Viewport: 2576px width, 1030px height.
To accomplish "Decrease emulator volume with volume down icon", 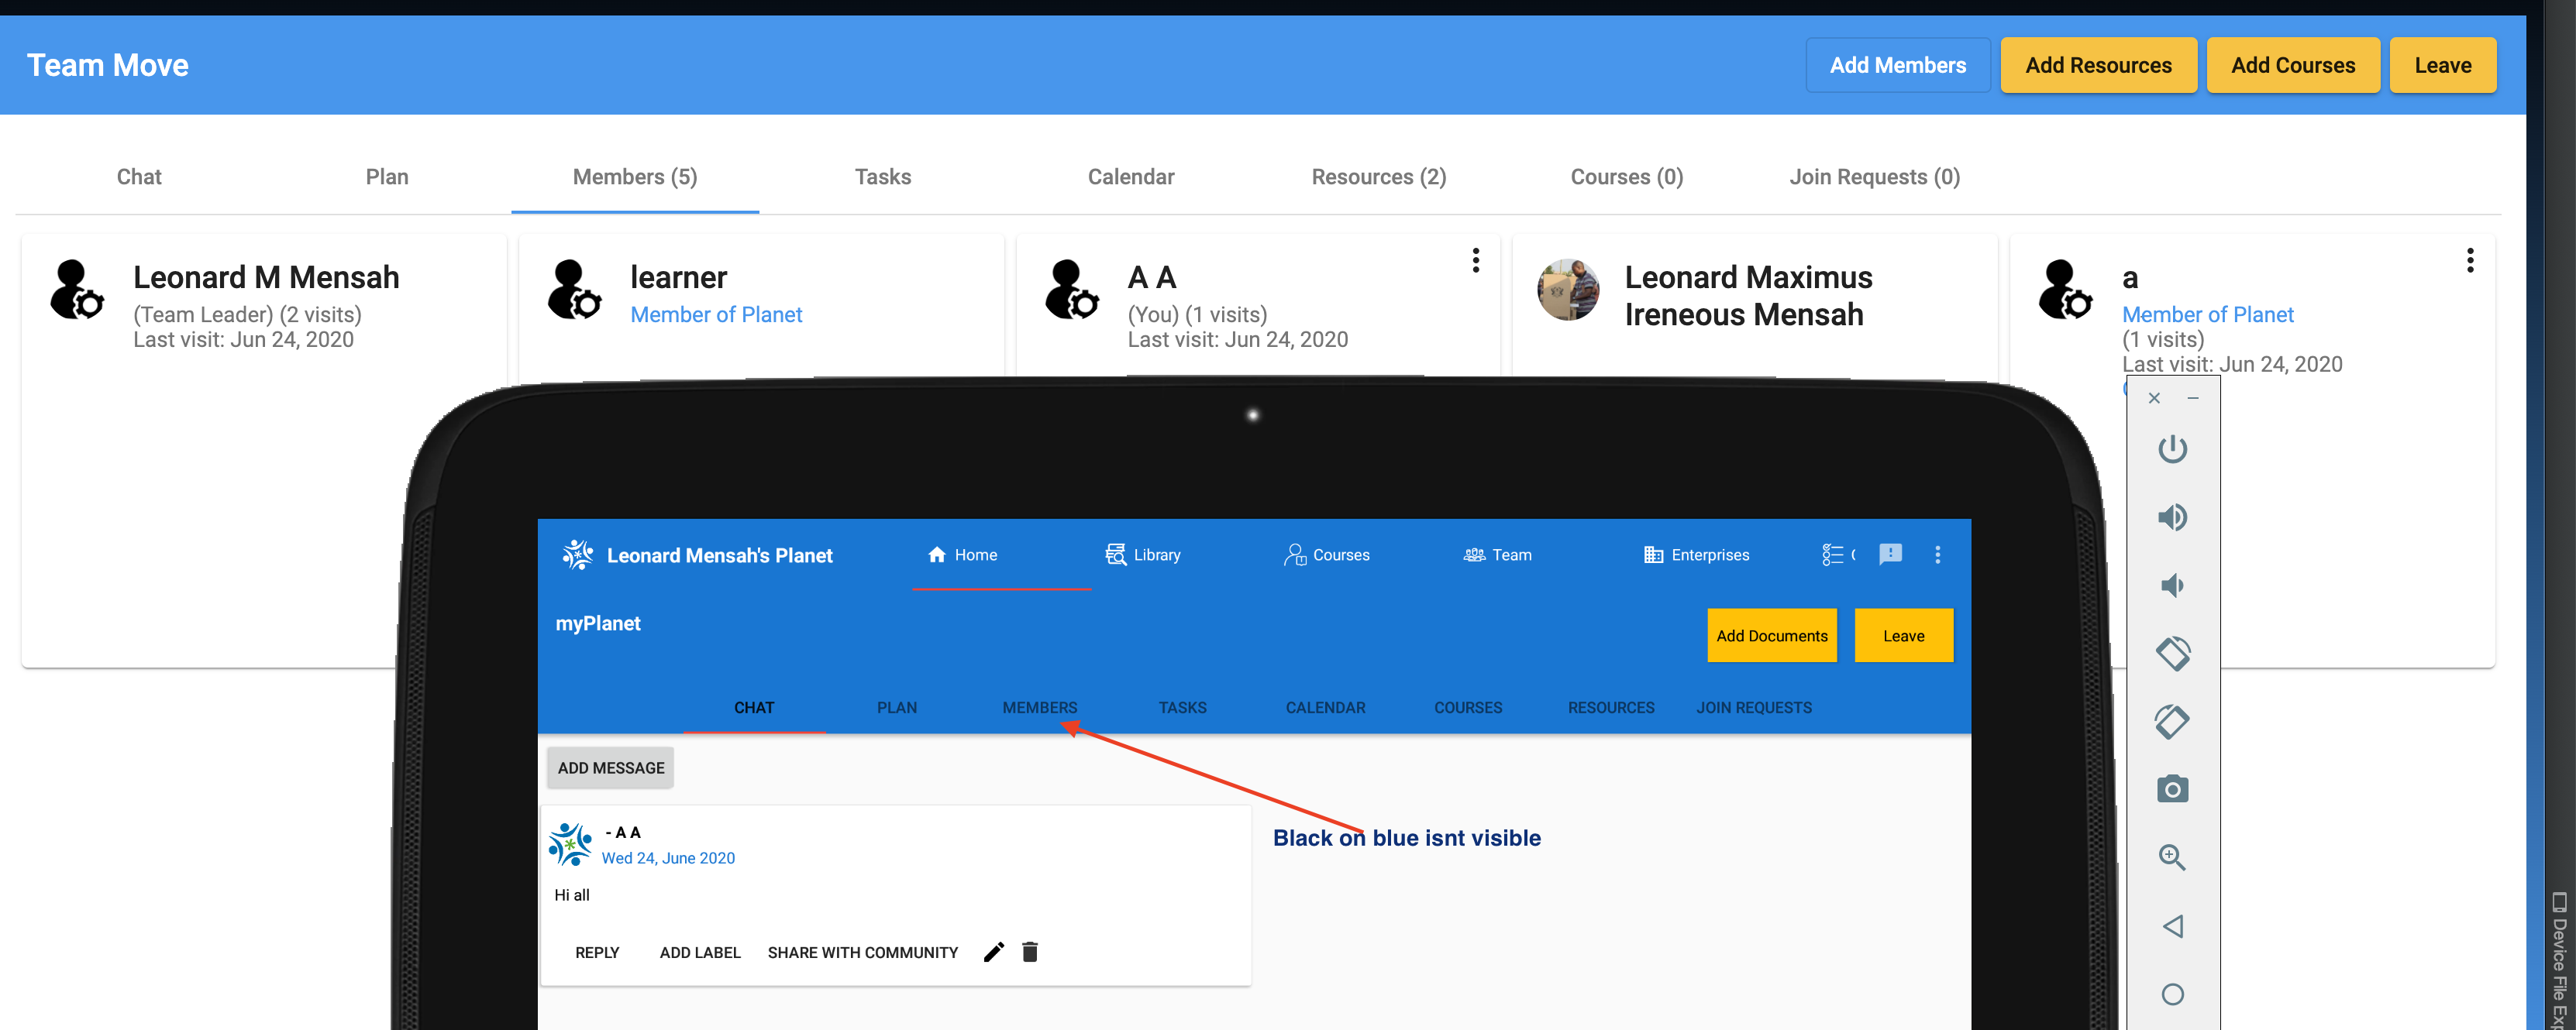I will 2172,585.
